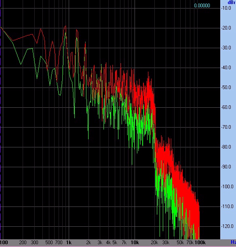Select the 1k frequency axis label

[x=69, y=243]
